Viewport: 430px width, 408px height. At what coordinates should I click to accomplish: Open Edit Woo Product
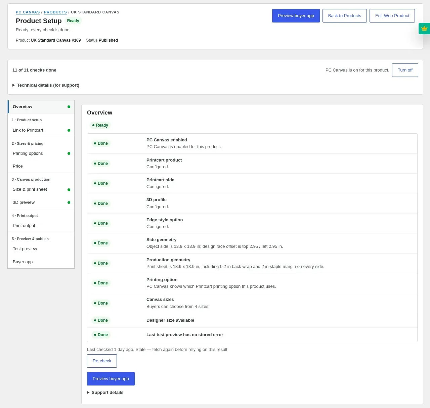pos(392,16)
